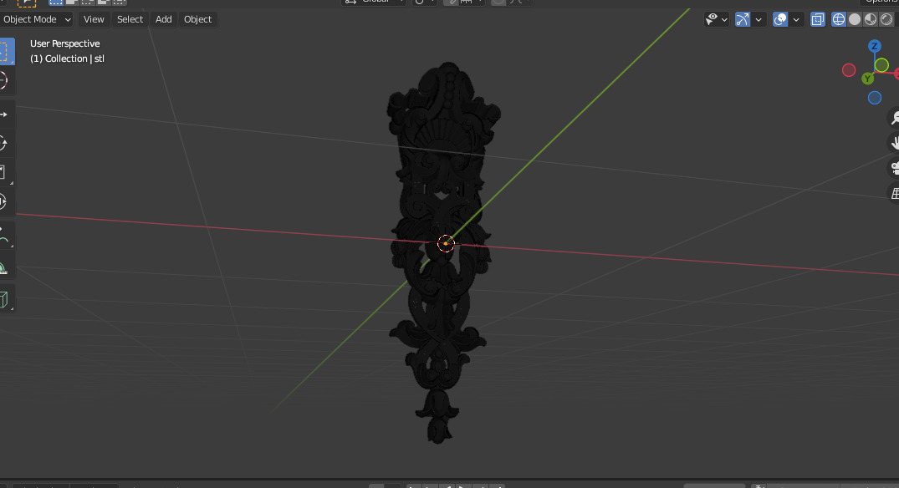Snap view to negative Z blue circle

[x=875, y=98]
